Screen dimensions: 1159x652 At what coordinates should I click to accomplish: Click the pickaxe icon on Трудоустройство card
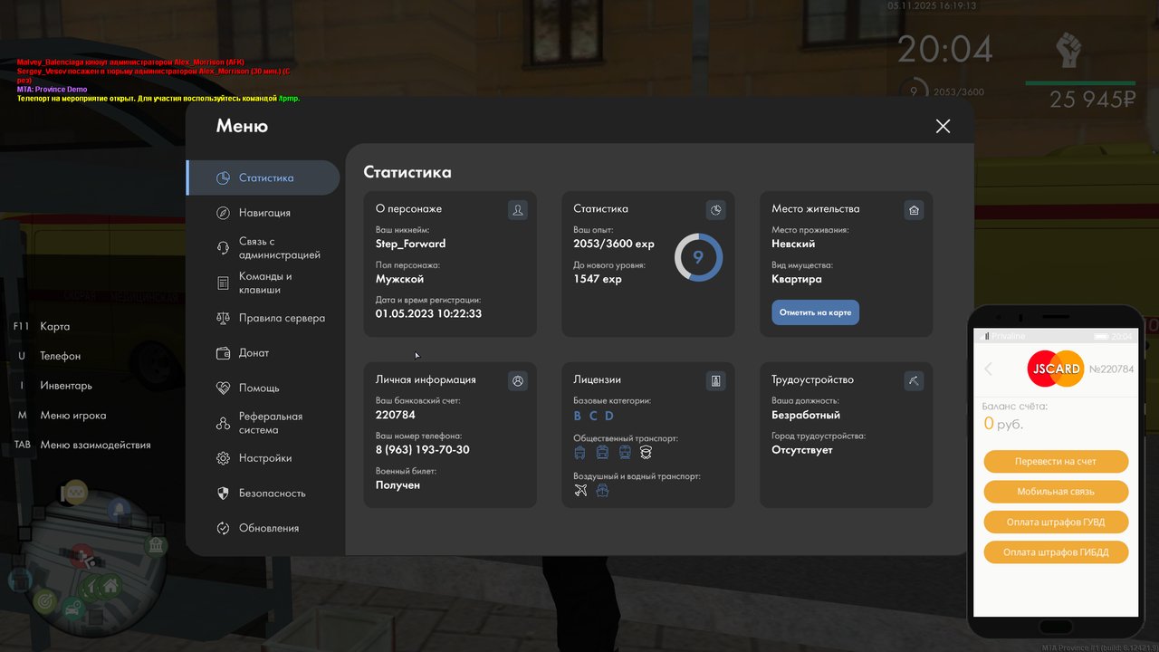(x=914, y=381)
